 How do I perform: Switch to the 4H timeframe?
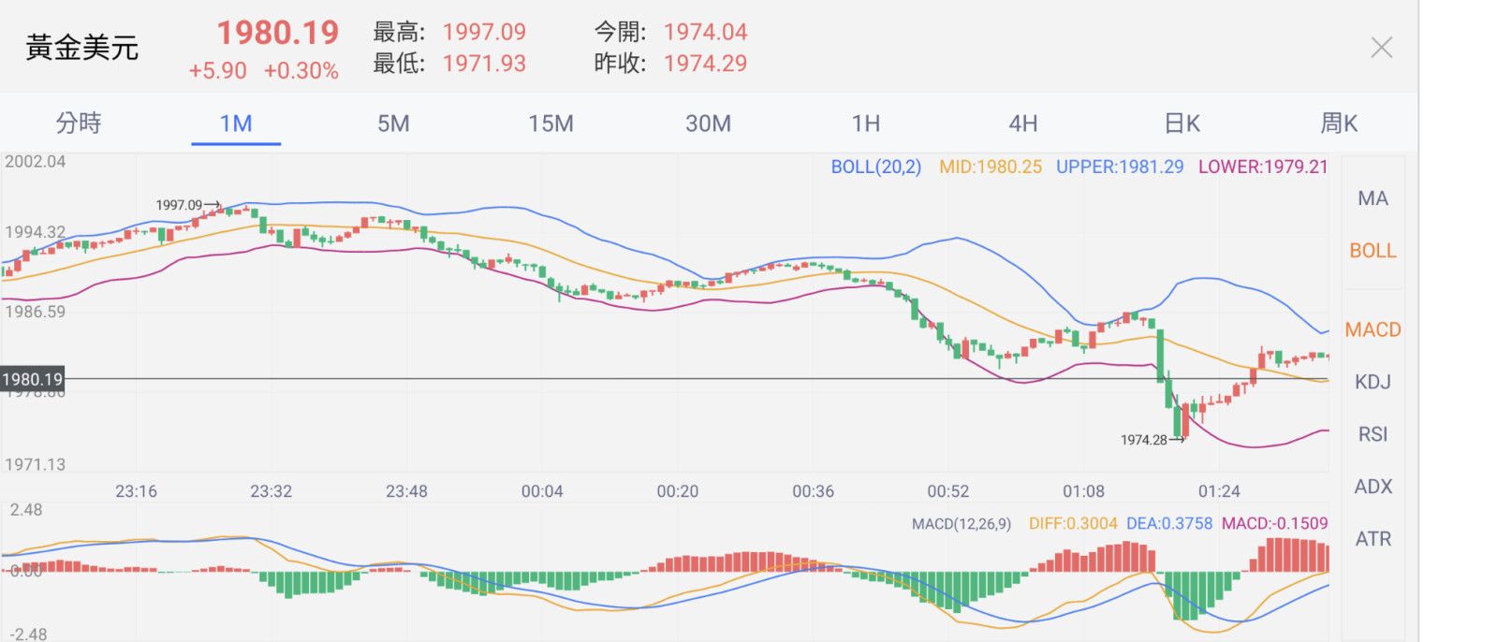coord(1022,124)
